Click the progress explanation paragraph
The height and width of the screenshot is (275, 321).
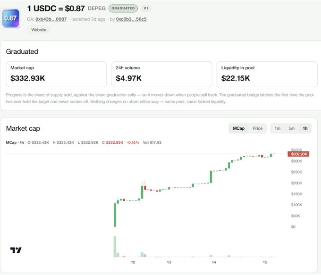[160, 98]
